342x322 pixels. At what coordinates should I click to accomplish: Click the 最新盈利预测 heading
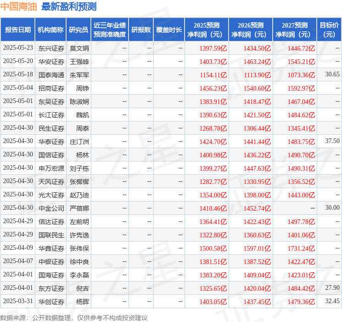click(x=69, y=6)
